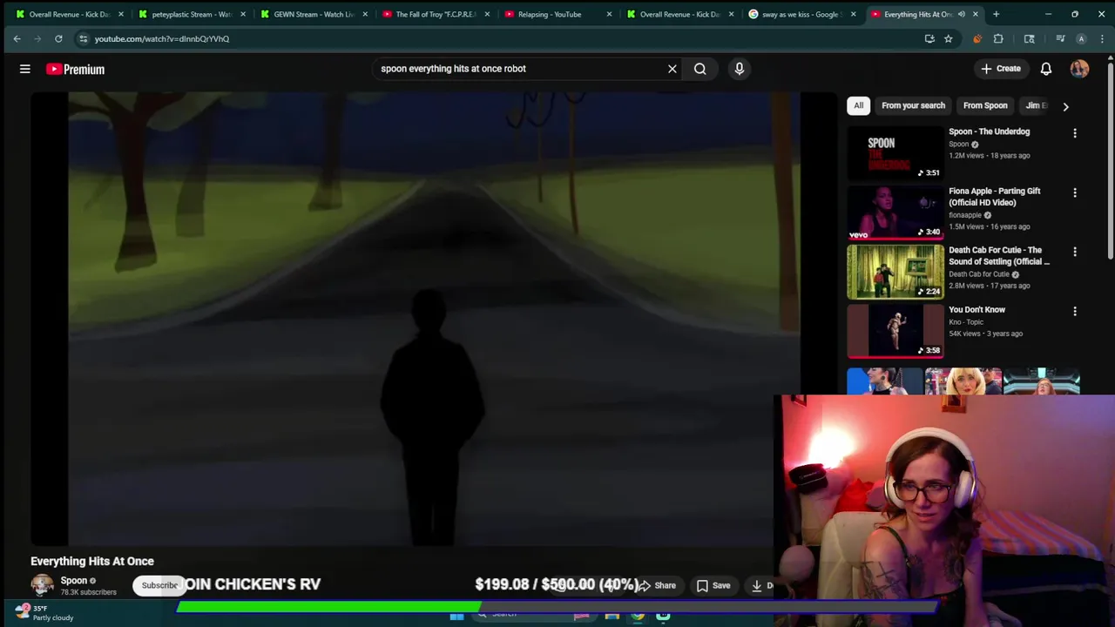Screen dimensions: 1115x627
Task: Run search with the magnifier button
Action: tap(700, 69)
